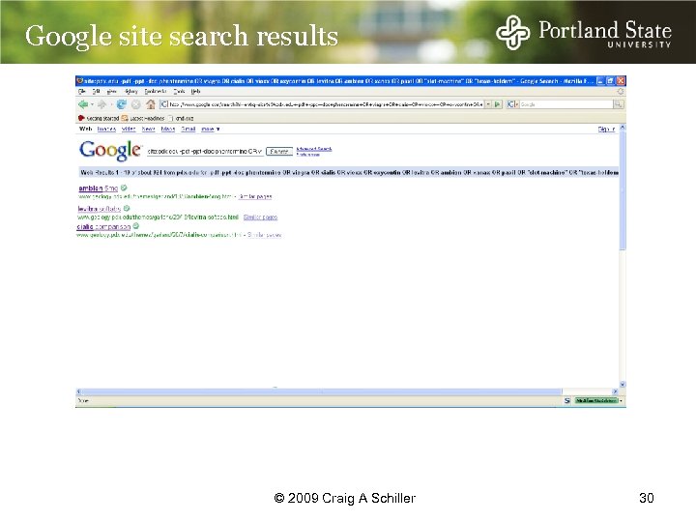Click the Sign in link

(x=606, y=129)
